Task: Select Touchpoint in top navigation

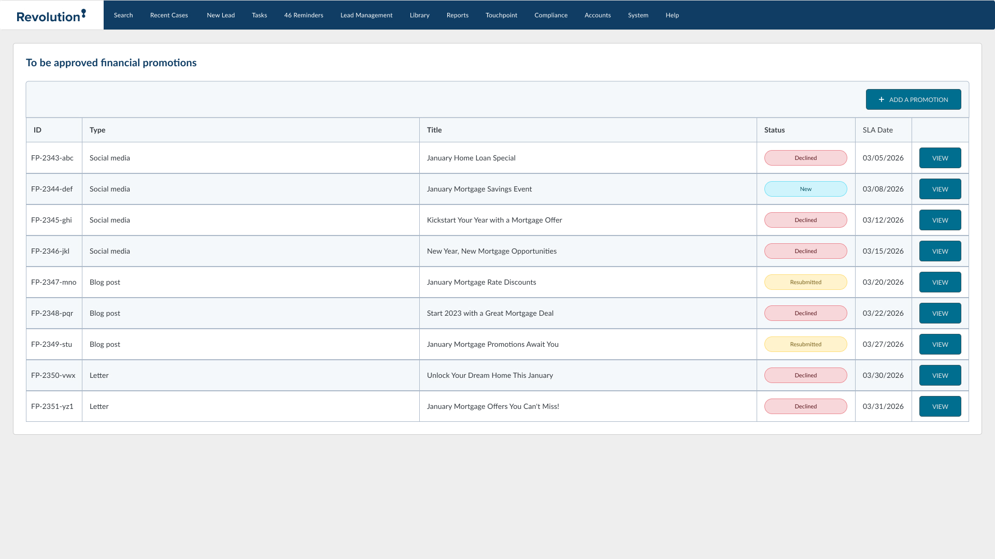Action: [x=501, y=15]
